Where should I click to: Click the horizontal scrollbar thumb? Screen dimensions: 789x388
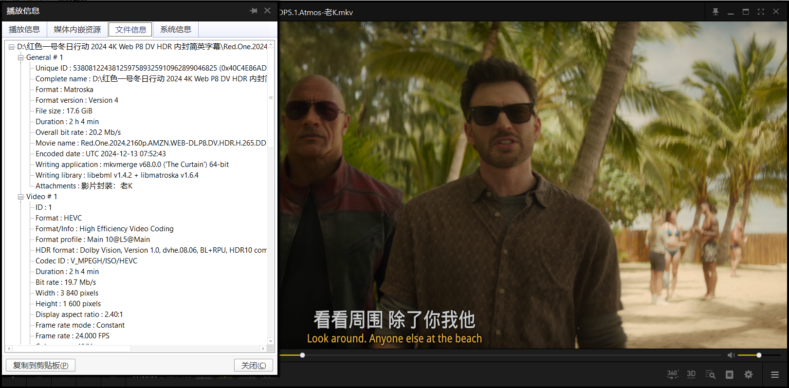pyautogui.click(x=72, y=349)
